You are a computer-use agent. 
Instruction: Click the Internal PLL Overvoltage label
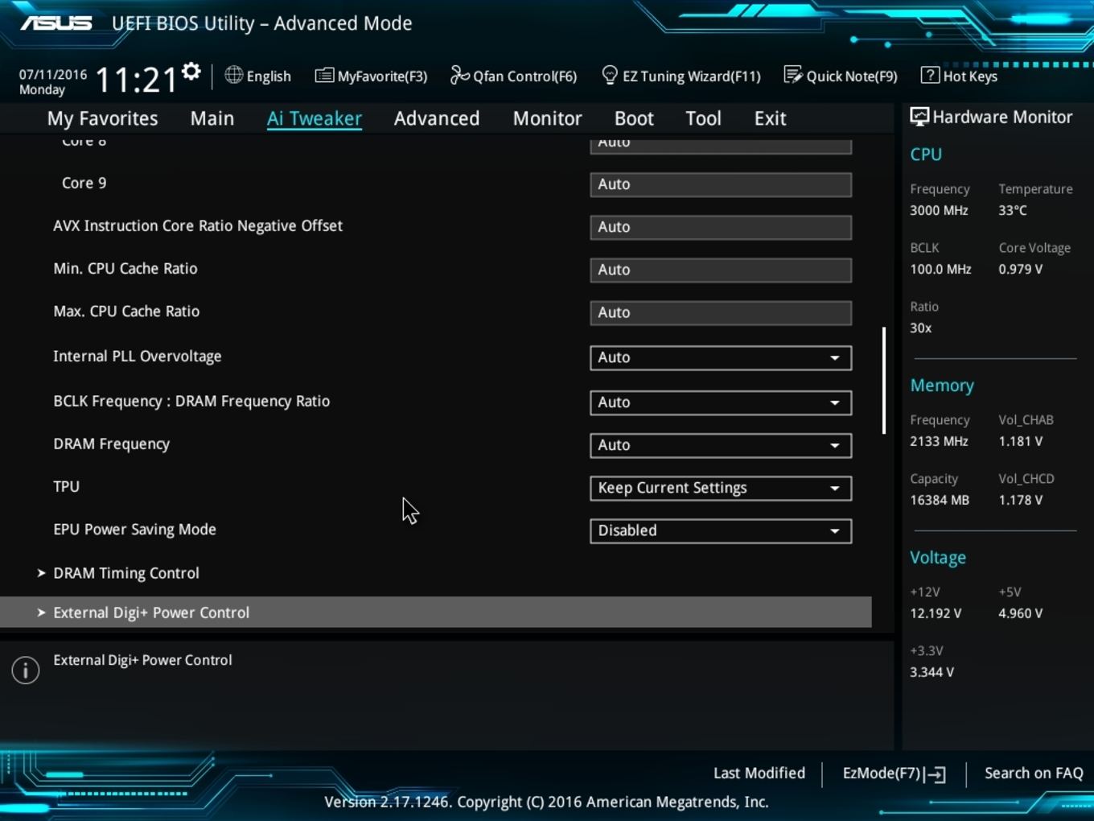[137, 356]
